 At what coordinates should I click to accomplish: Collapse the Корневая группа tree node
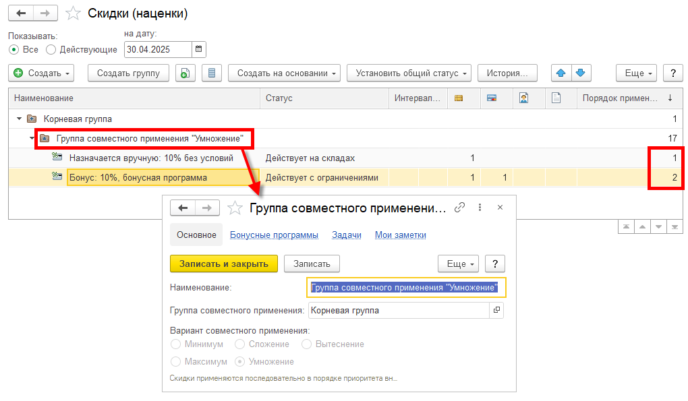18,119
